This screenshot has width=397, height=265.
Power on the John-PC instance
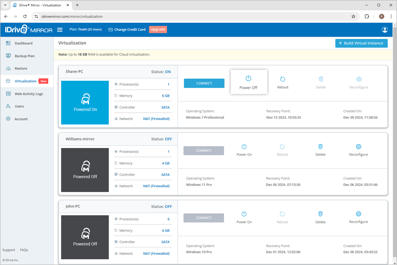(x=244, y=218)
